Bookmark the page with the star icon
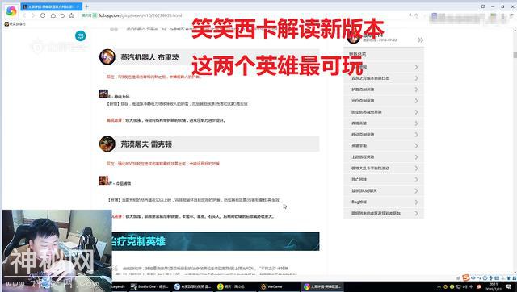 [71, 15]
